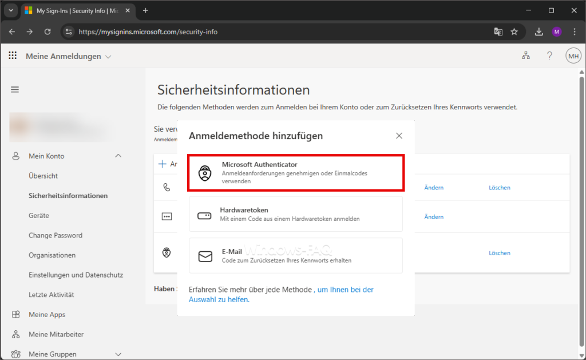Viewport: 586px width, 360px height.
Task: Go back with the browser back arrow
Action: 12,32
